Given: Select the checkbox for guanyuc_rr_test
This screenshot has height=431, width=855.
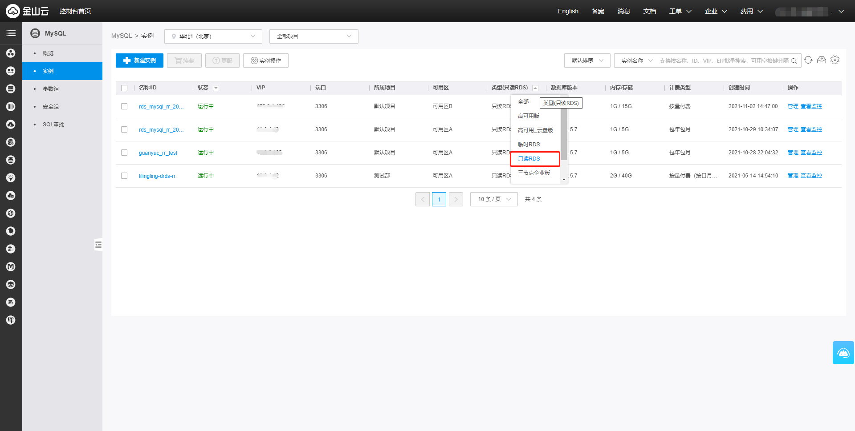Looking at the screenshot, I should 124,153.
